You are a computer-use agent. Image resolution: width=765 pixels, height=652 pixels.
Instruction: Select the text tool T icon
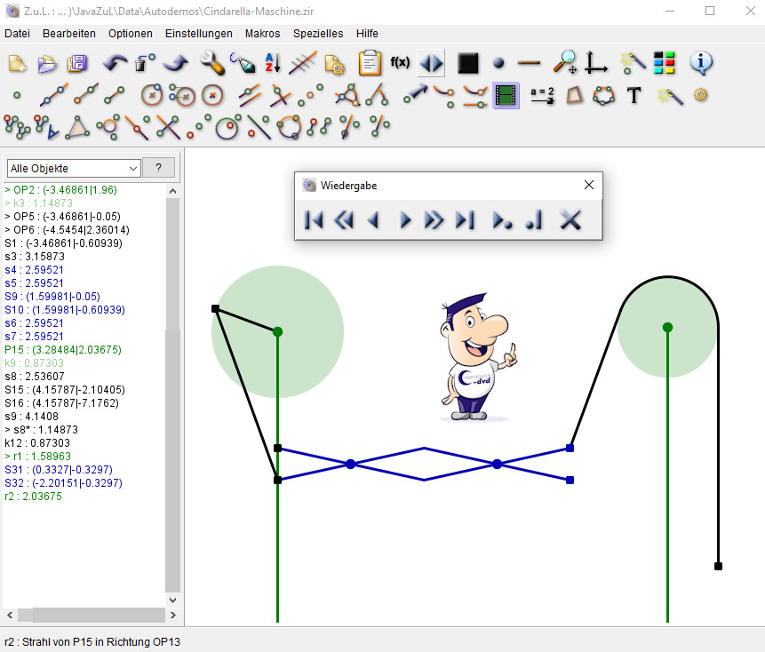coord(634,95)
